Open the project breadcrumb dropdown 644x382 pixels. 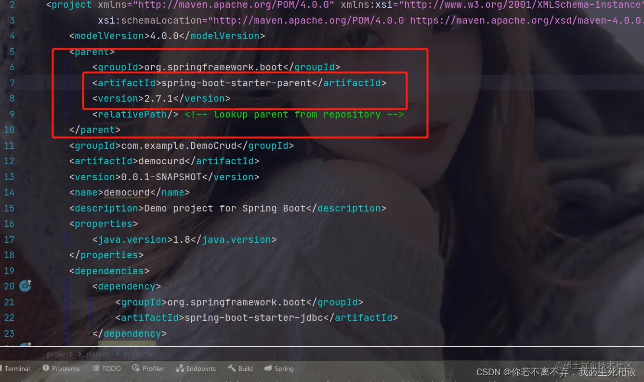pos(59,354)
